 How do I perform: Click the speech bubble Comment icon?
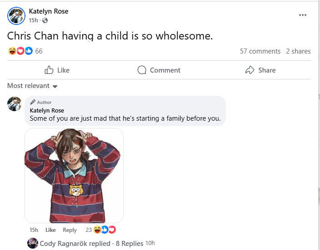142,70
